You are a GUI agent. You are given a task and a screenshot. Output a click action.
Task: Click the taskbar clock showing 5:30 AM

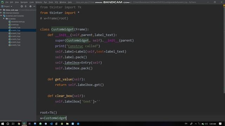(213, 124)
